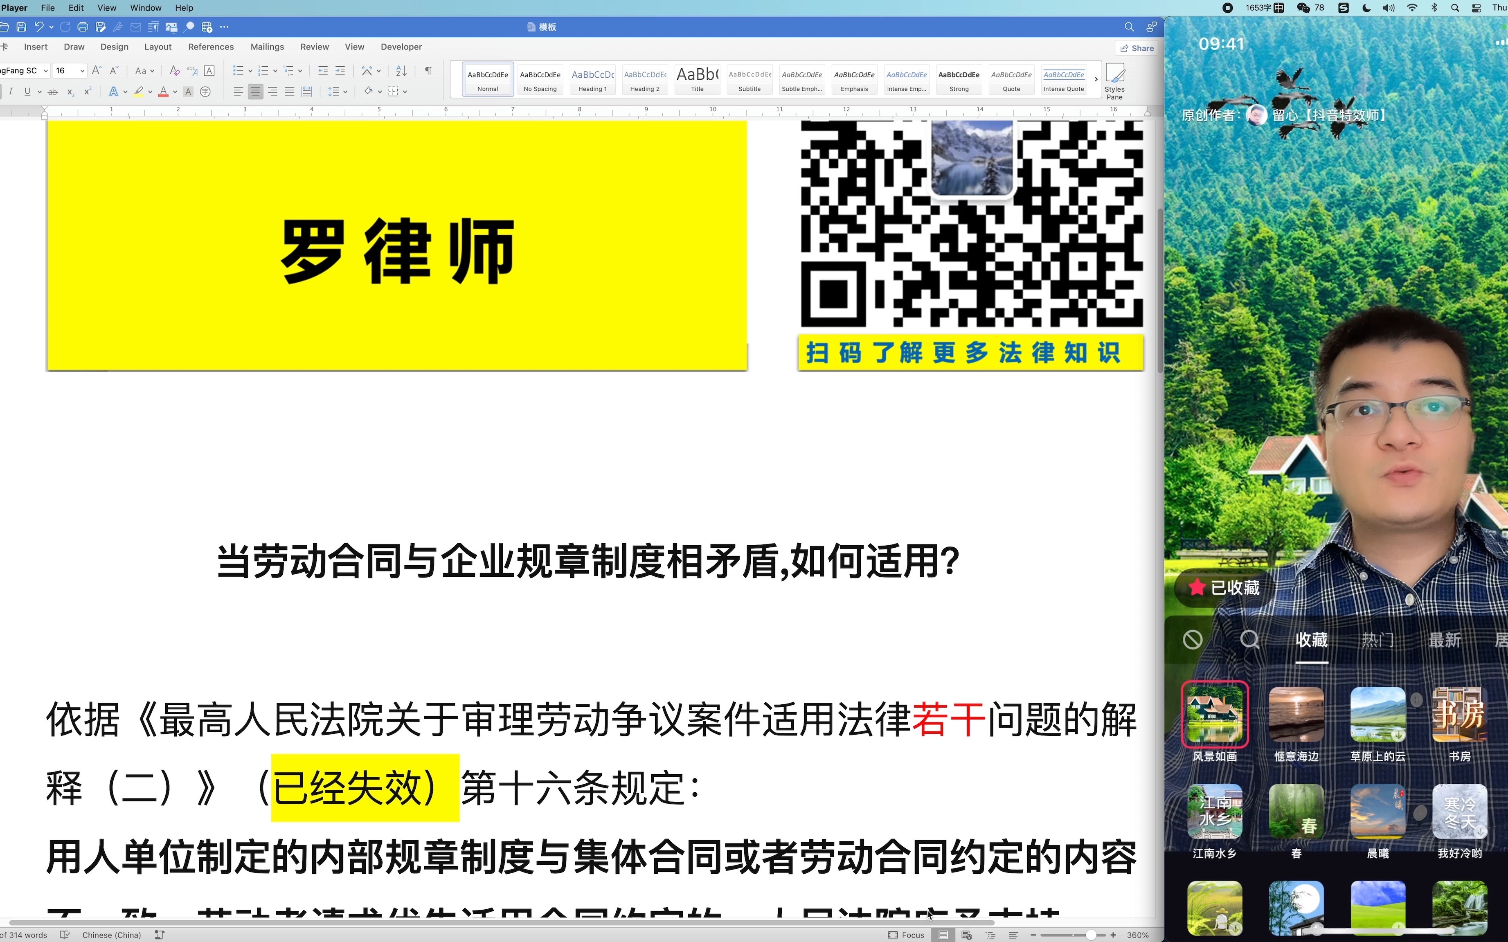Image resolution: width=1508 pixels, height=942 pixels.
Task: Open the borders dropdown arrow
Action: click(x=405, y=92)
